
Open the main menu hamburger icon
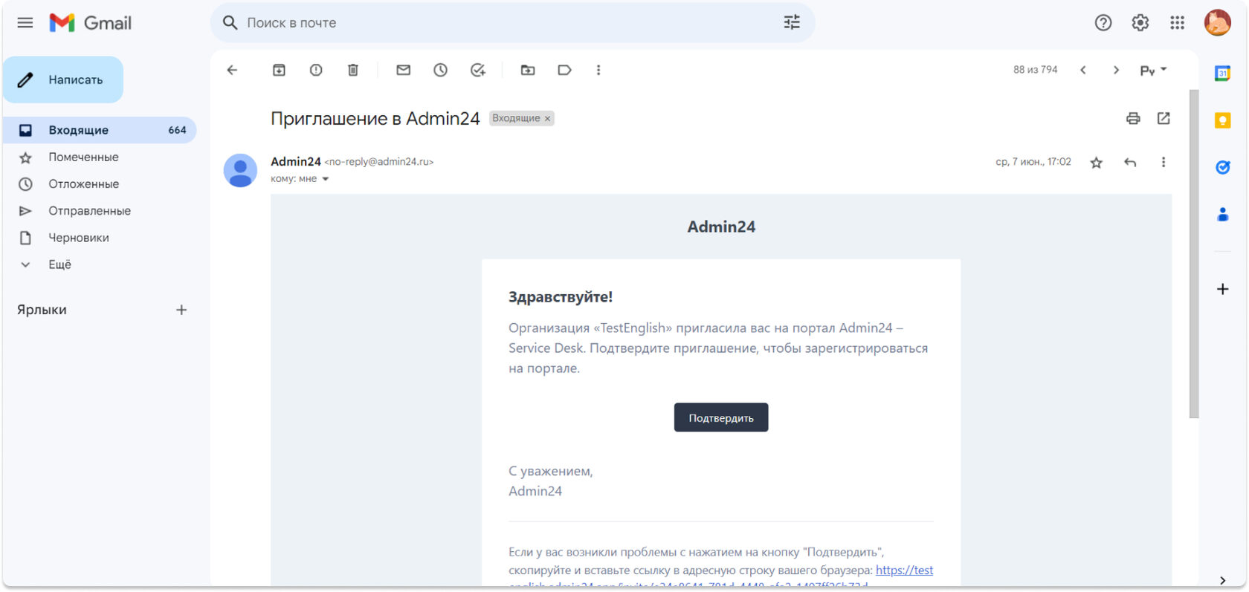coord(25,23)
